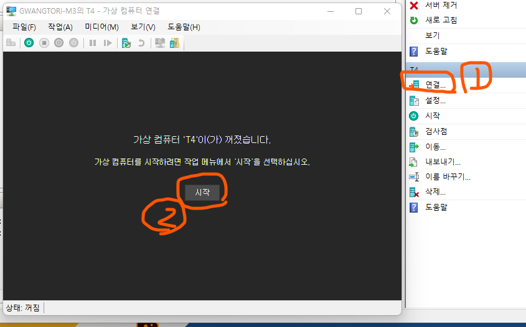The width and height of the screenshot is (526, 327).
Task: Click message 가상 컴퓨터 'T4'이(가) 꺼졌습니다.
Action: (x=202, y=139)
